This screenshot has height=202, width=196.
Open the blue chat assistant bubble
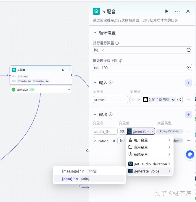190,154
